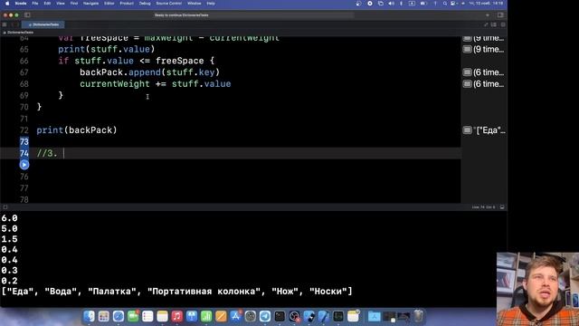
Task: Open the Trash in the Dock
Action: 418,316
